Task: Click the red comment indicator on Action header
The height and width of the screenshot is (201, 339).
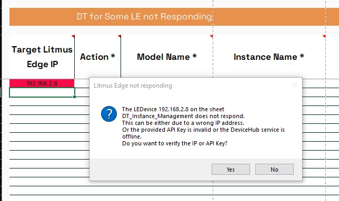Action: pos(119,36)
